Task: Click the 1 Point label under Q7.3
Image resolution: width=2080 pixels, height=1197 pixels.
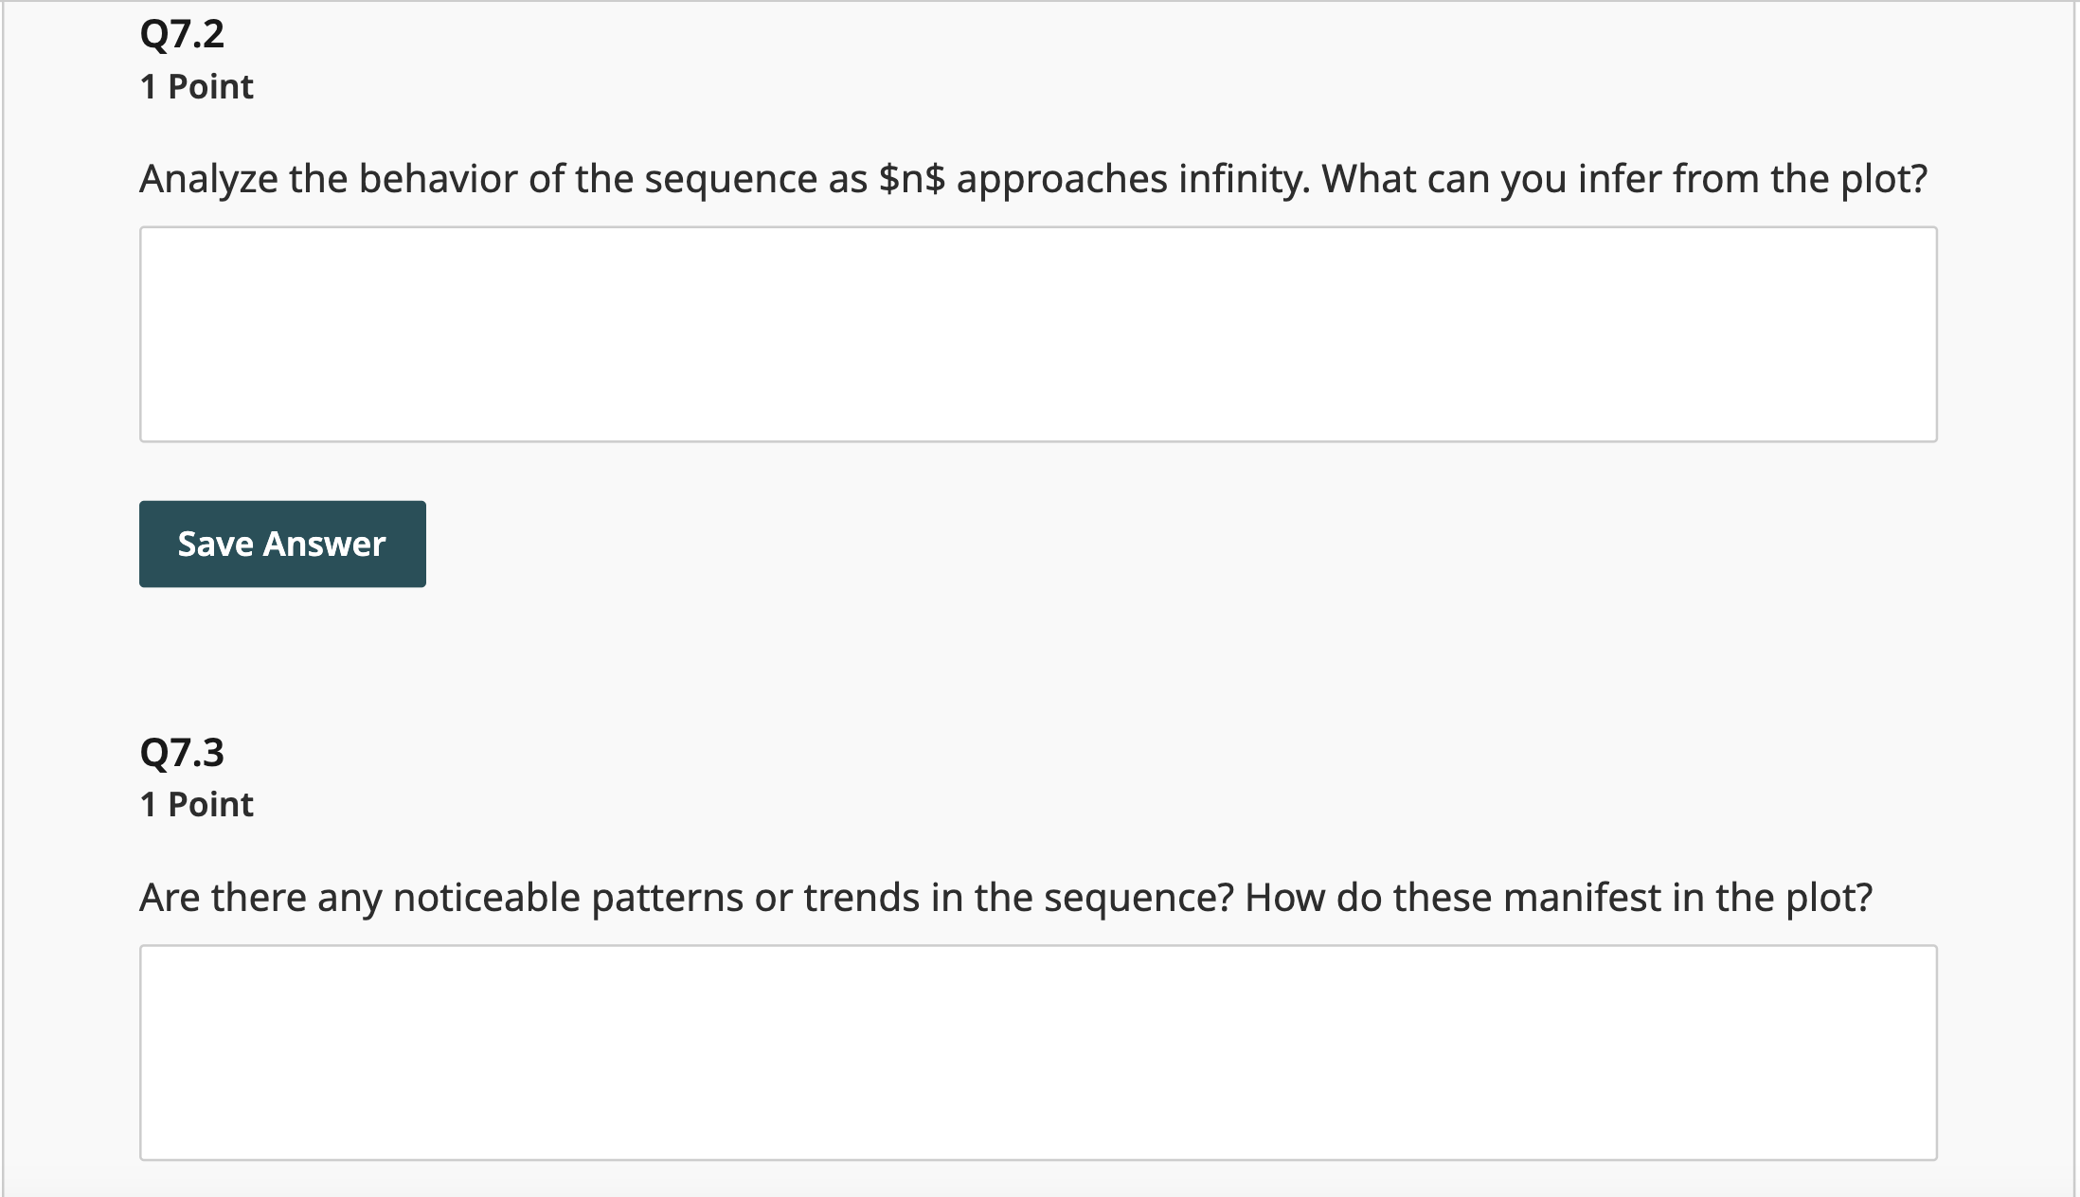Action: (195, 804)
